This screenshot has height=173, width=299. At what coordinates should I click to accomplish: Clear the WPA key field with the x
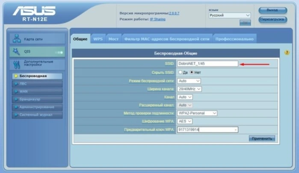point(236,130)
